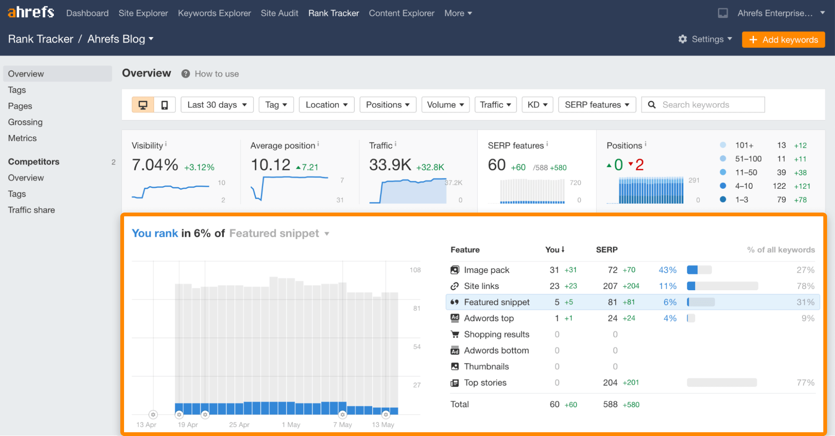
Task: Open the Last 30 days dropdown
Action: (217, 105)
